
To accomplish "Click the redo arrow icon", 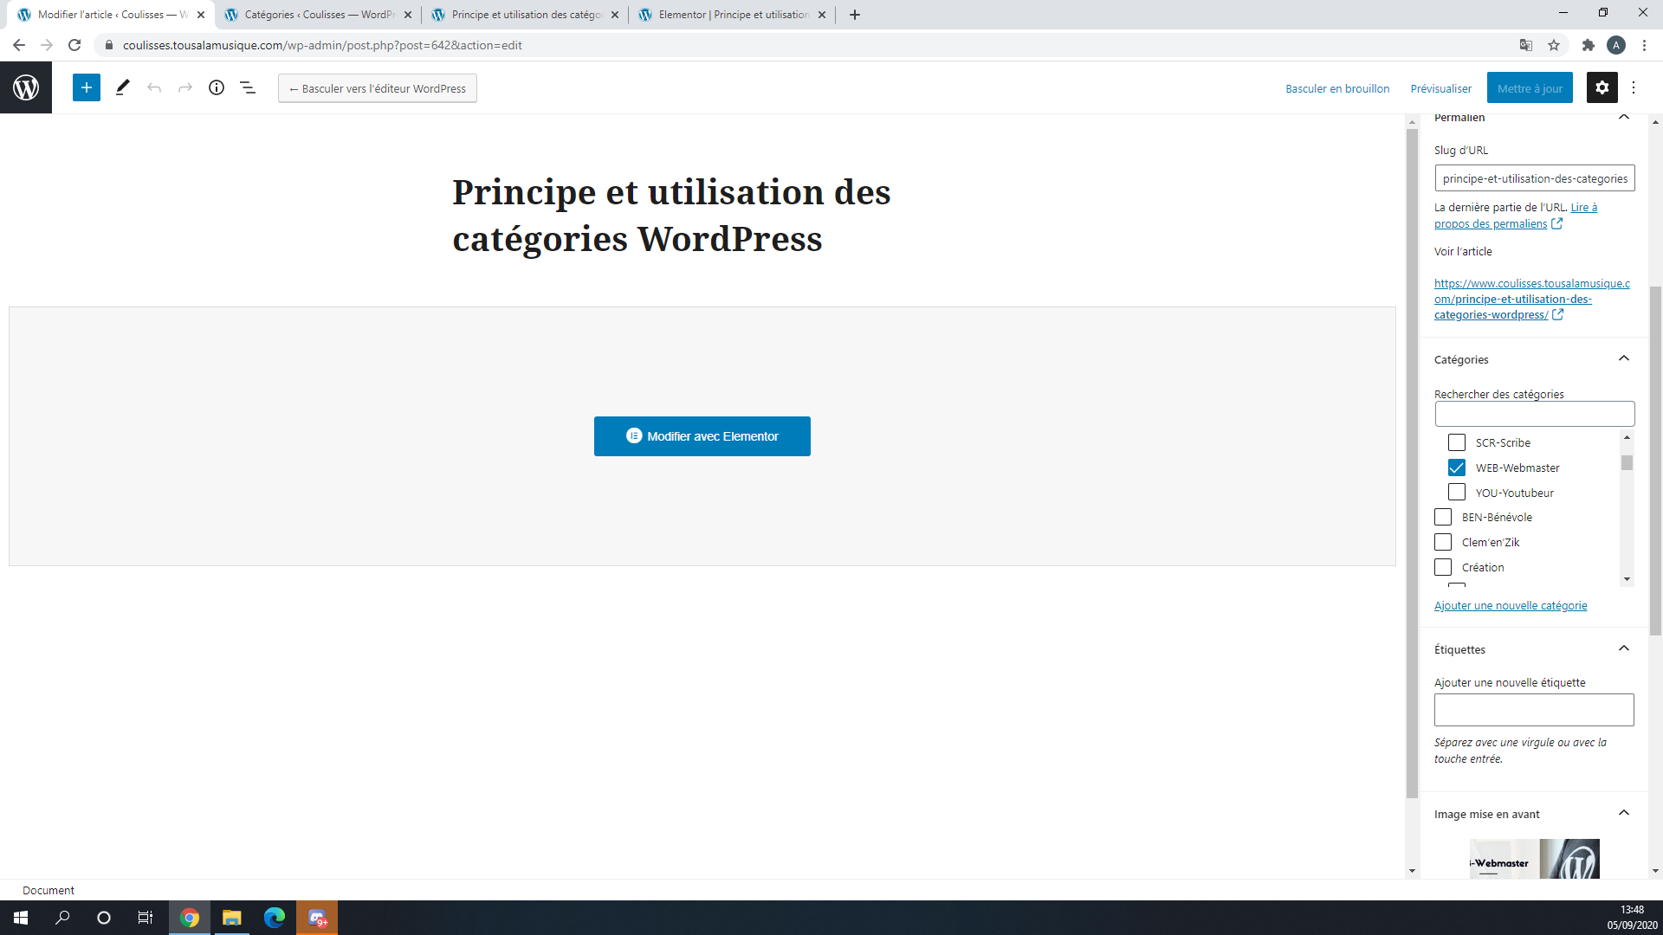I will coord(185,87).
